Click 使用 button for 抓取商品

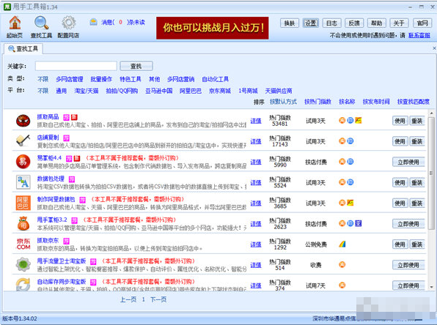coord(400,121)
